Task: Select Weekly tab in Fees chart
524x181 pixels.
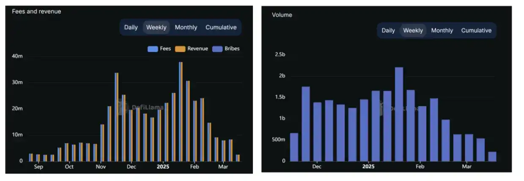Action: click(x=156, y=27)
